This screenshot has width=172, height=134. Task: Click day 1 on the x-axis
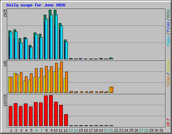pos(11,130)
